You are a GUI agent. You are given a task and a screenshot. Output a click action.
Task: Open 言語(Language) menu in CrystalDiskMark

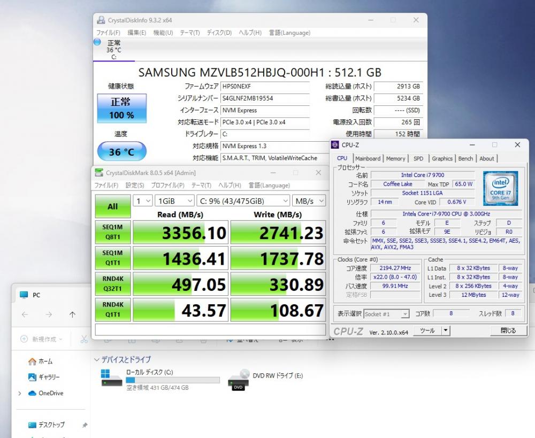point(269,185)
